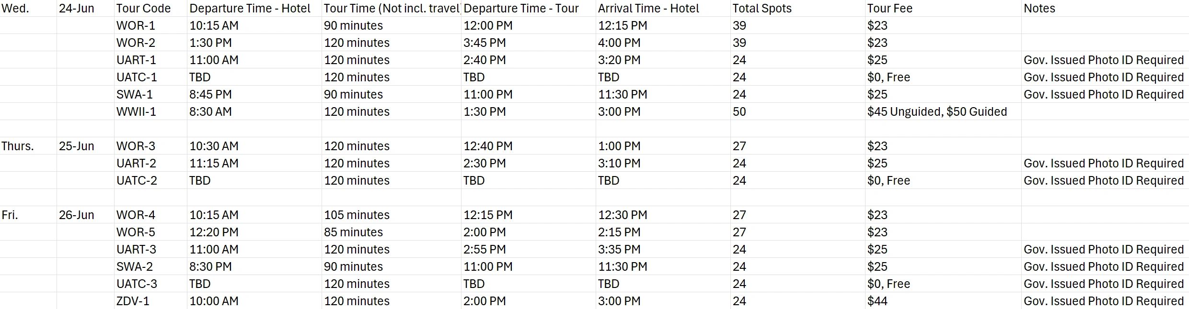
Task: Click the Tour Fee header cell
Action: 889,9
